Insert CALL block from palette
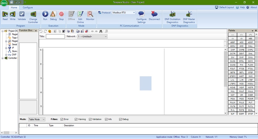The width and height of the screenshot is (258, 139). click(250, 46)
